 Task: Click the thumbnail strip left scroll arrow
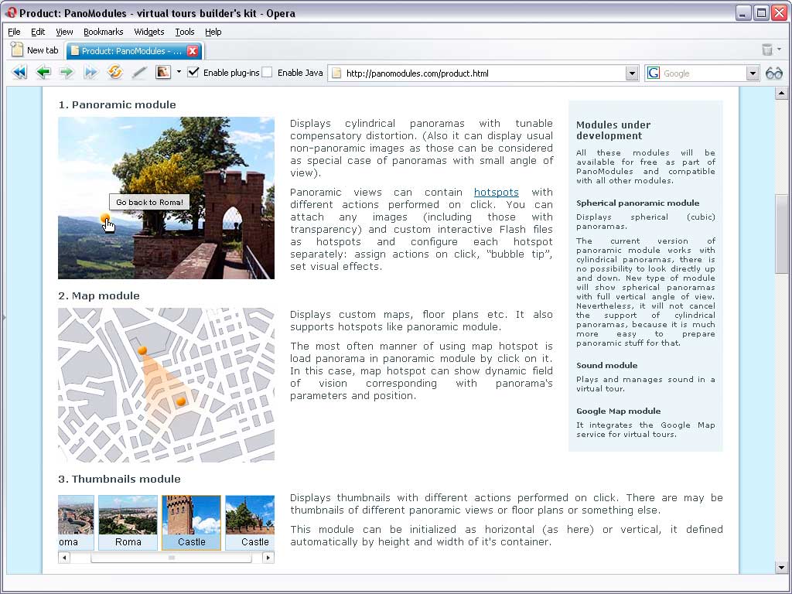[x=64, y=558]
